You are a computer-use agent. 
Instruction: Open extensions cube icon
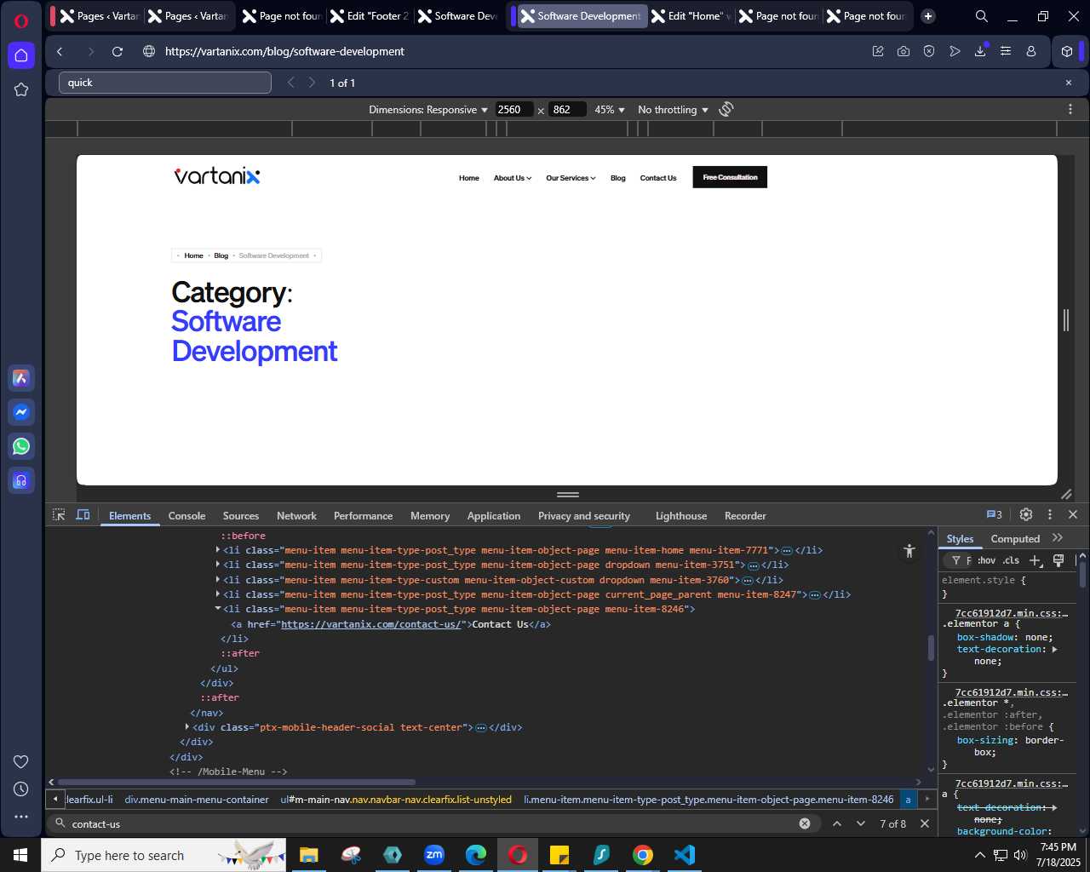click(1067, 51)
